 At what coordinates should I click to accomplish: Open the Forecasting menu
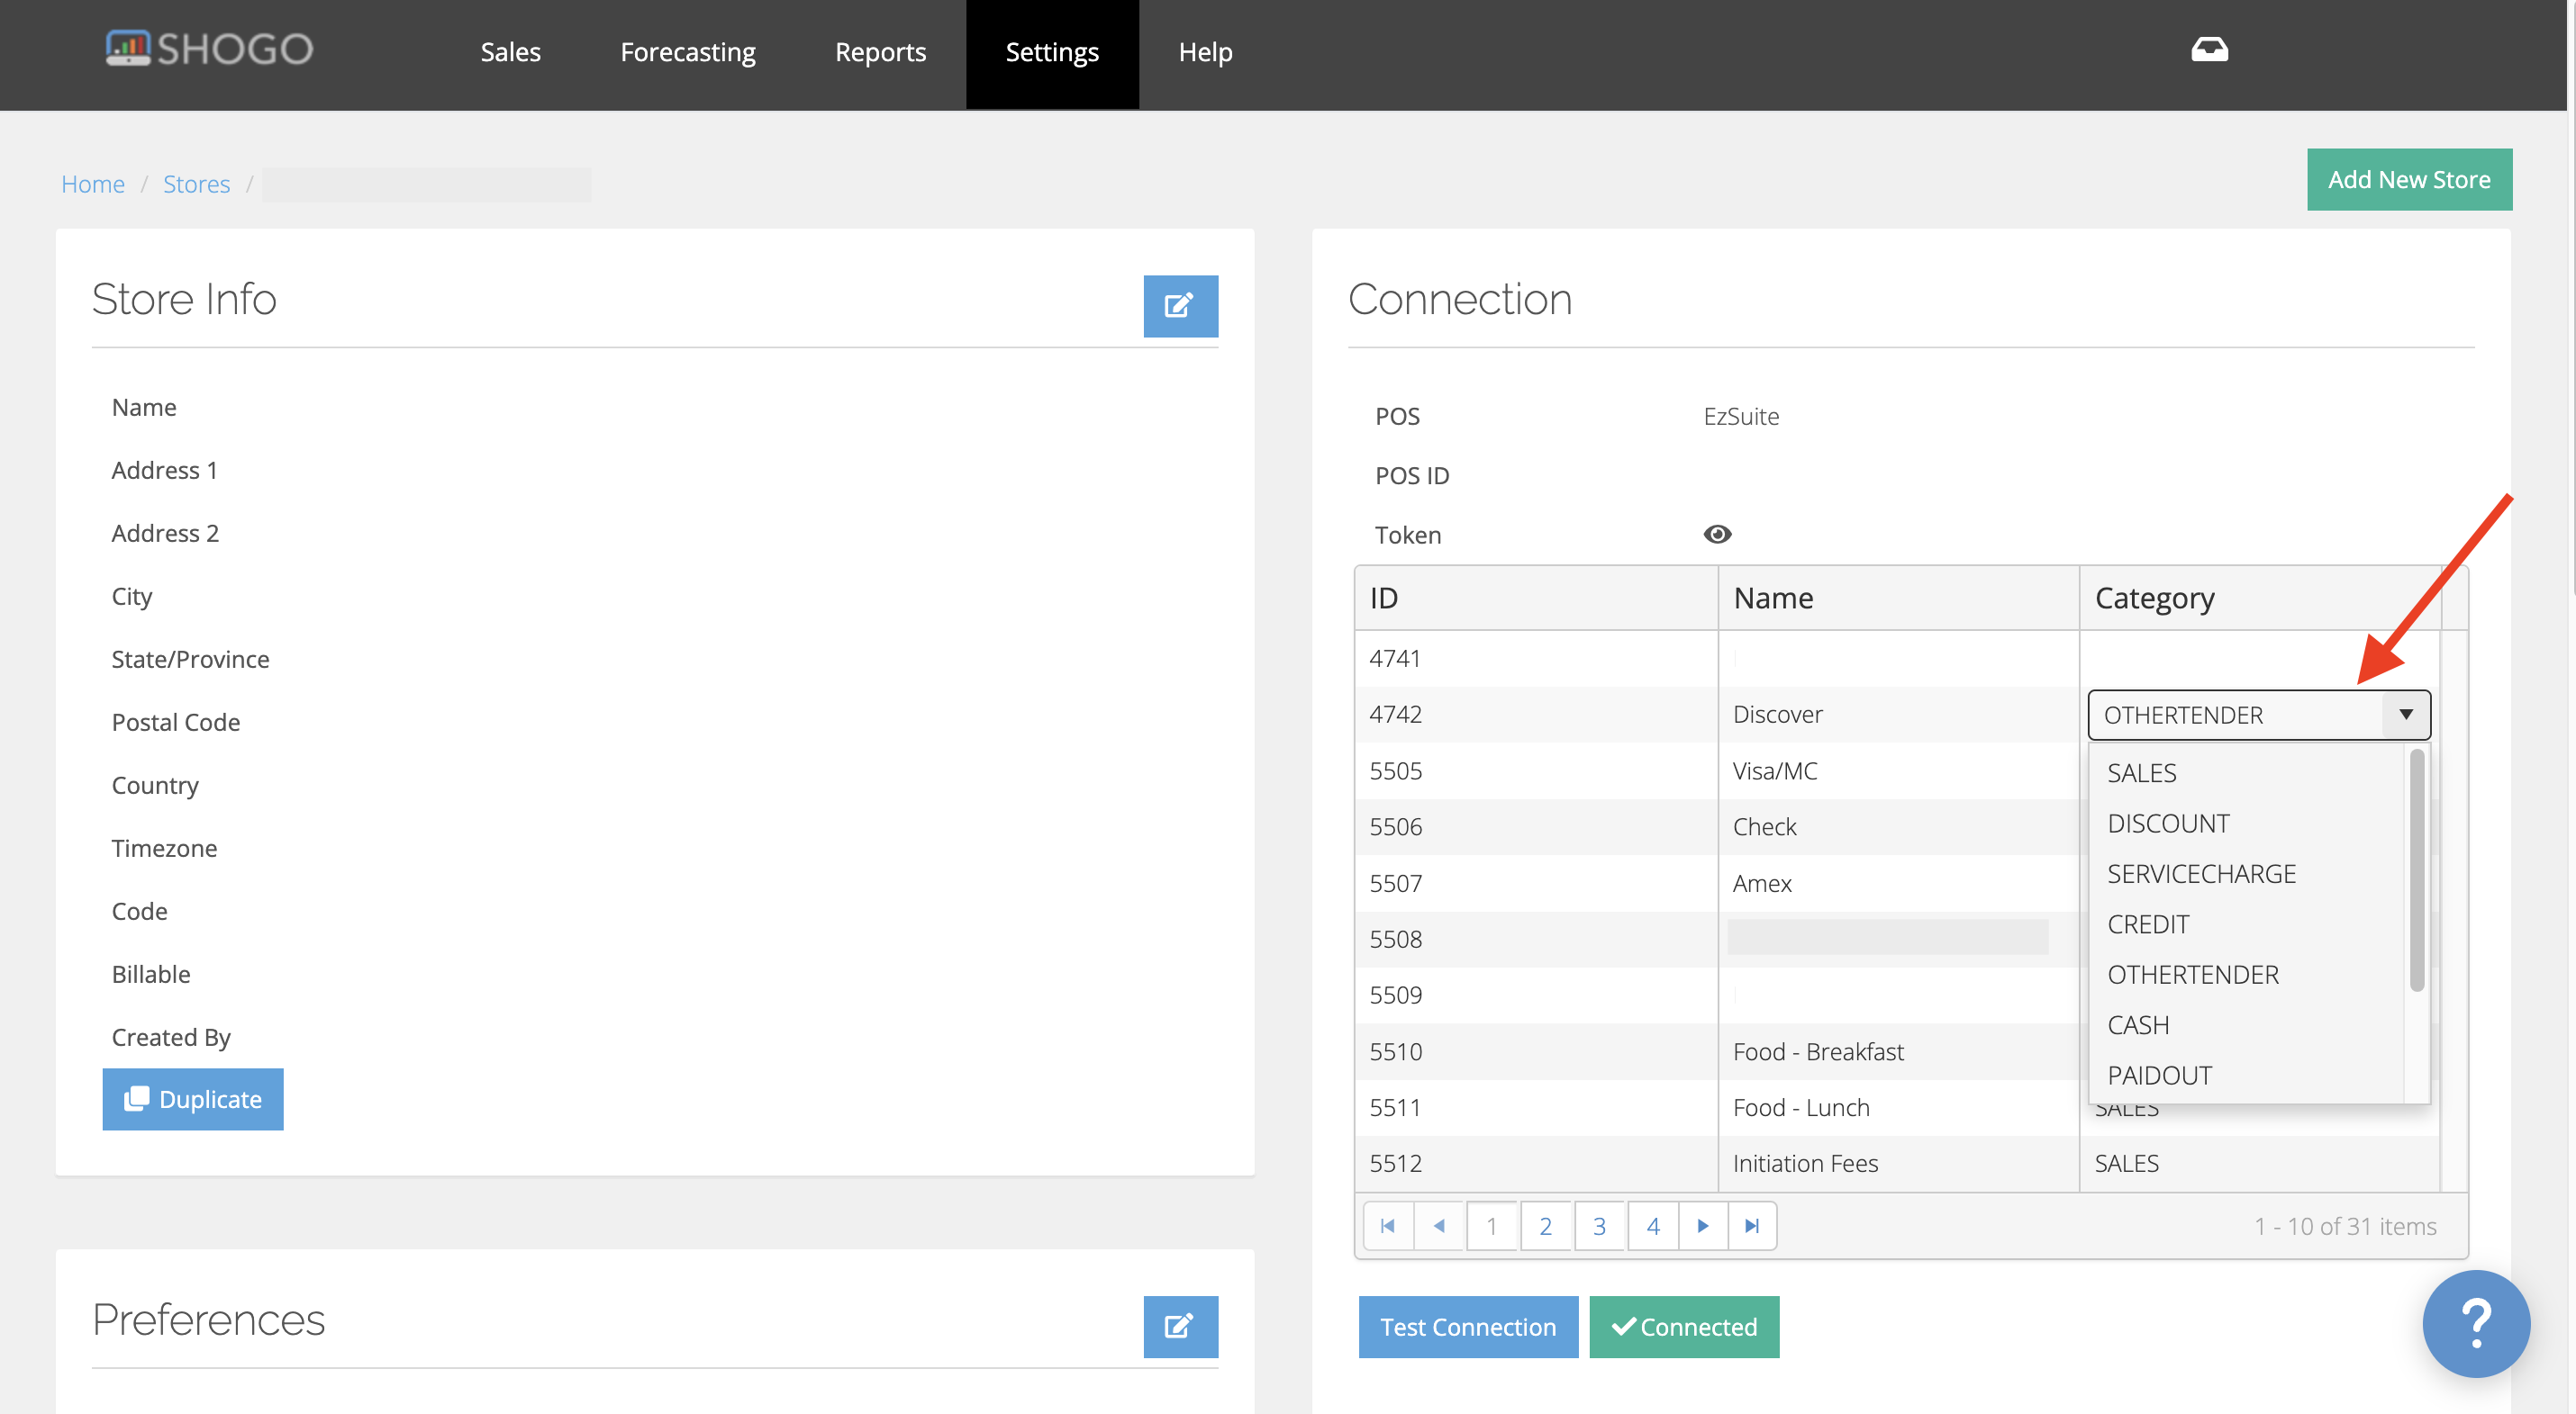pos(687,52)
